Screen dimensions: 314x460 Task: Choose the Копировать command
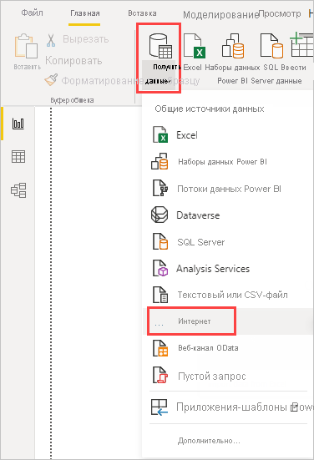point(73,61)
